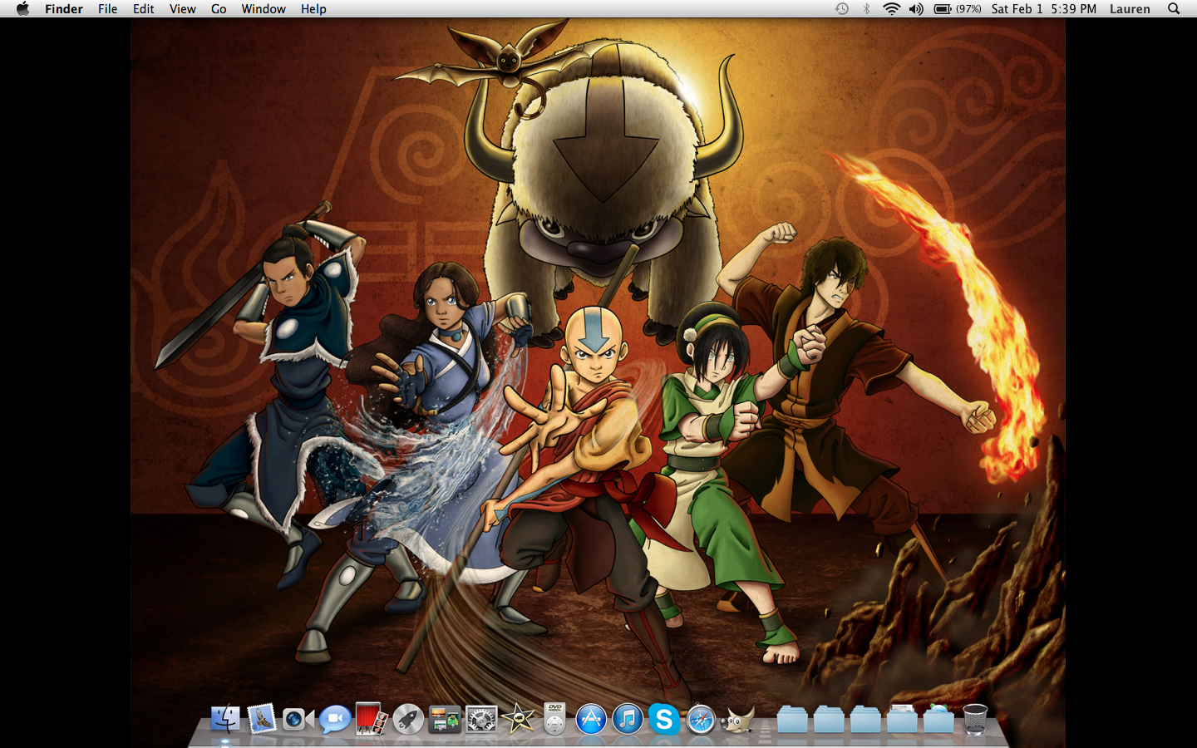The width and height of the screenshot is (1197, 748).
Task: Show the volume control in menu bar
Action: (x=916, y=9)
